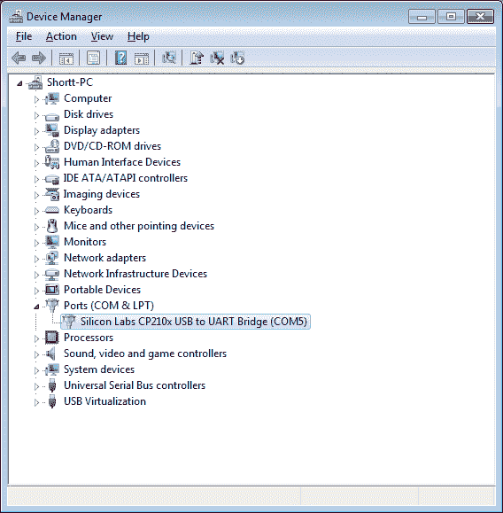
Task: Click the Uninstall device toolbar icon
Action: point(217,58)
